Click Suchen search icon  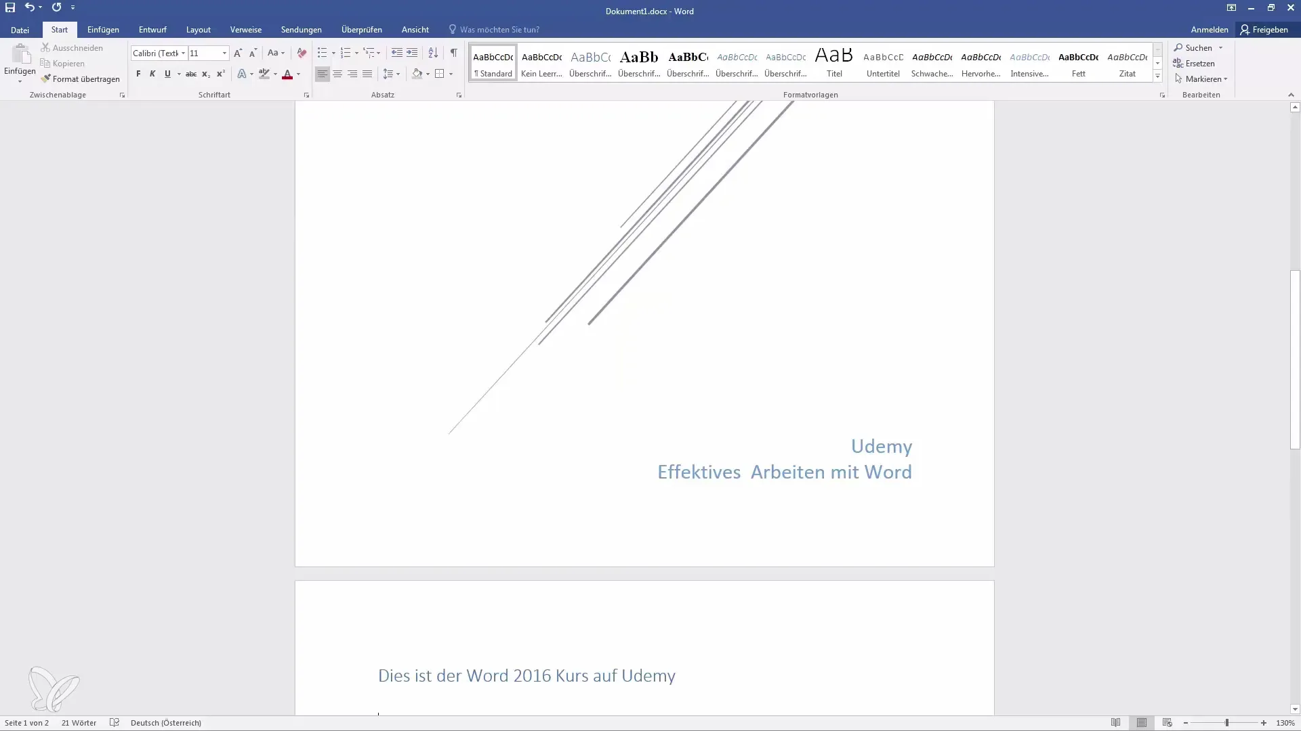(x=1193, y=47)
